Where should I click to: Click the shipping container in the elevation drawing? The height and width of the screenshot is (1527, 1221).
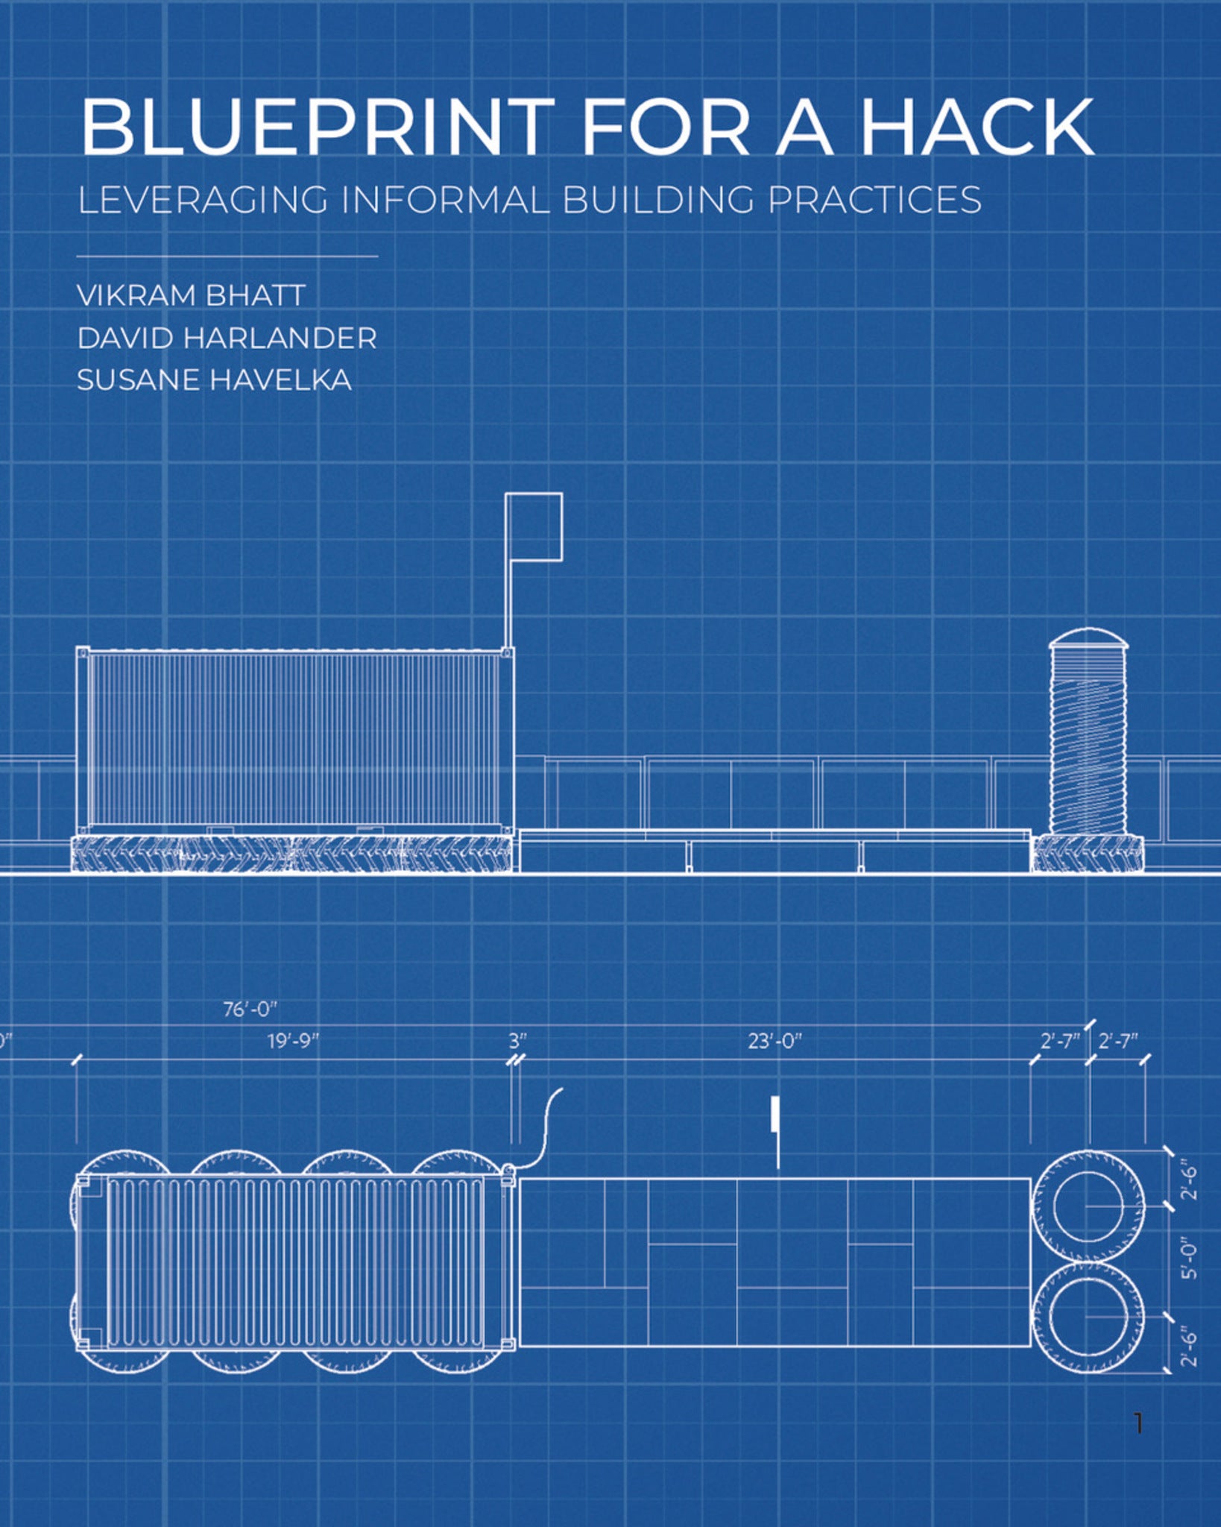pos(295,740)
